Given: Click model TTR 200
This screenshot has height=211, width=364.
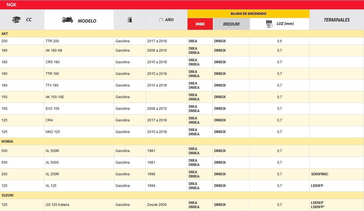Looking at the screenshot, I should point(52,41).
